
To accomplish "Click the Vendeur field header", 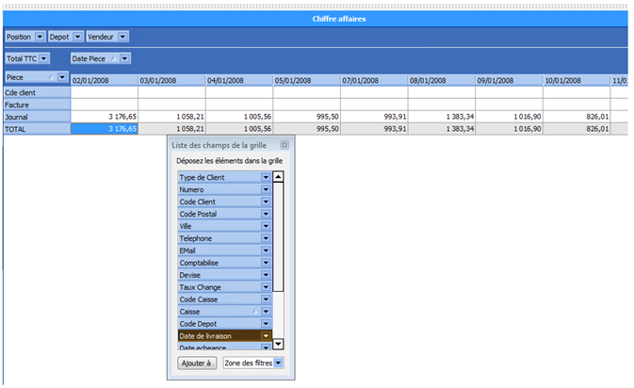I will click(x=107, y=37).
